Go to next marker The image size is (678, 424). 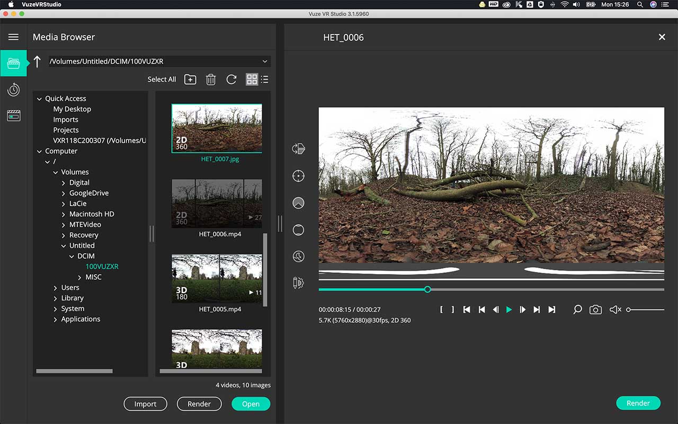click(537, 310)
